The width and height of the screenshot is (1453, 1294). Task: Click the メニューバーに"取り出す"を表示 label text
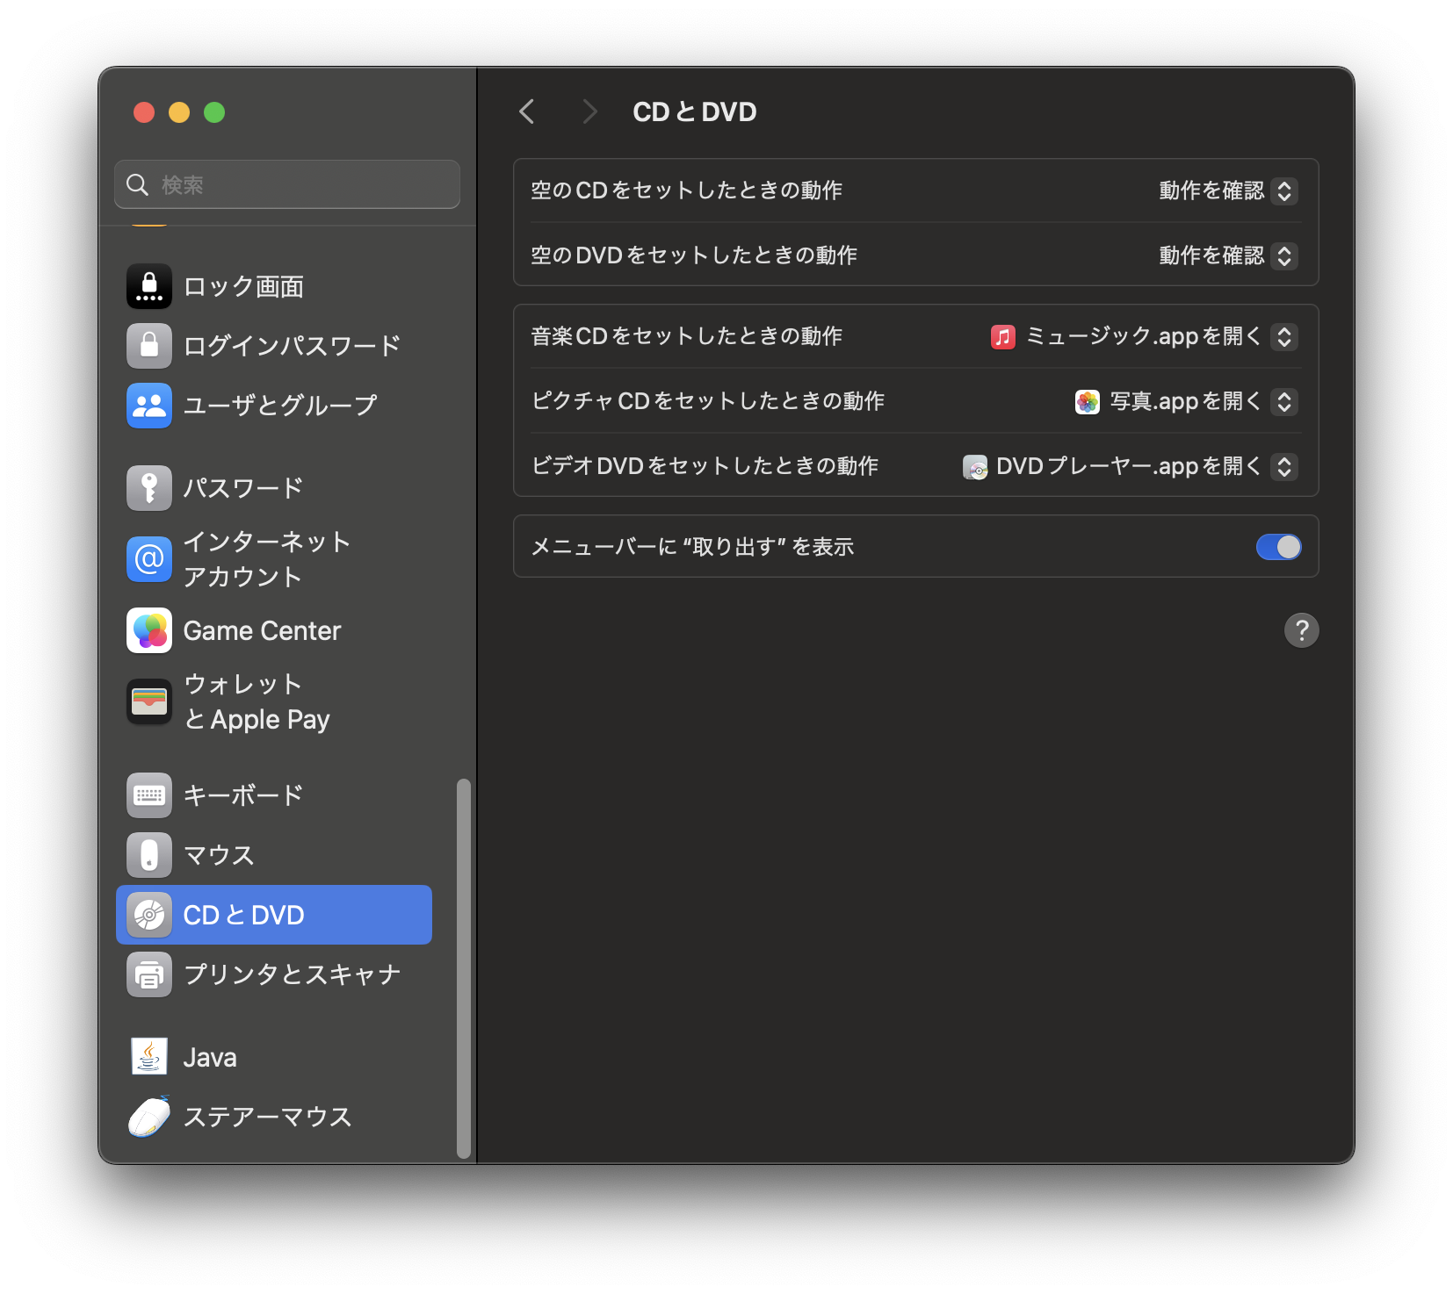(x=692, y=547)
